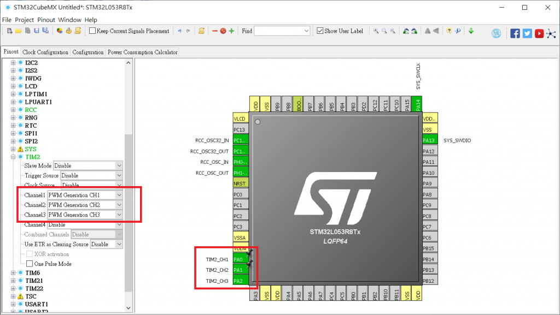The image size is (560, 315).
Task: Click the PA0 pin on the chip
Action: click(241, 259)
